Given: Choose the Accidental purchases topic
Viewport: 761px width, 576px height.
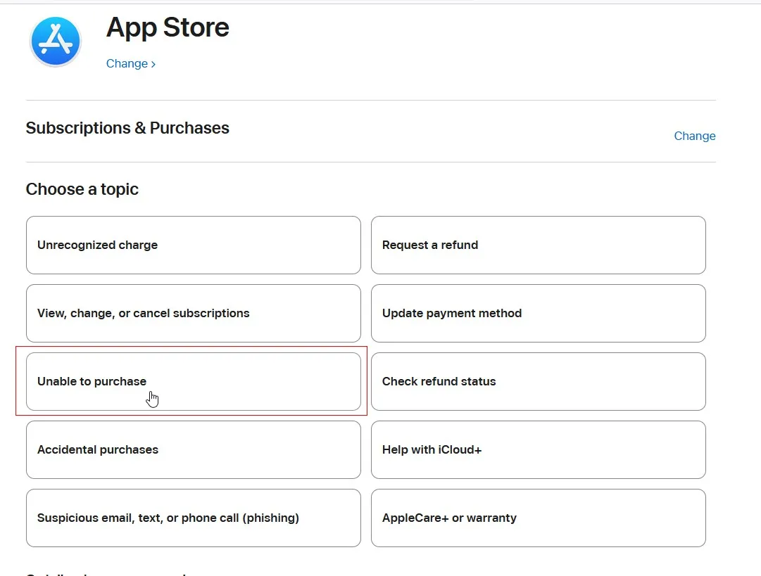Looking at the screenshot, I should point(193,449).
